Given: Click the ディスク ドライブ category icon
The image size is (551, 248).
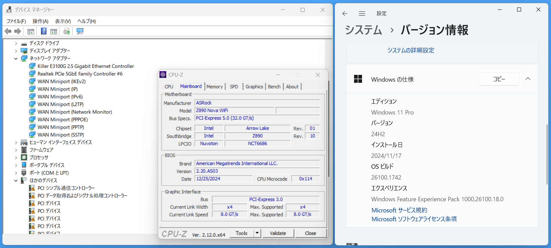Looking at the screenshot, I should tap(24, 43).
